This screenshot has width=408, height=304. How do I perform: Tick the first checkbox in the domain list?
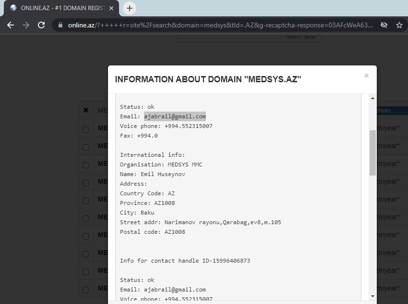tap(85, 129)
